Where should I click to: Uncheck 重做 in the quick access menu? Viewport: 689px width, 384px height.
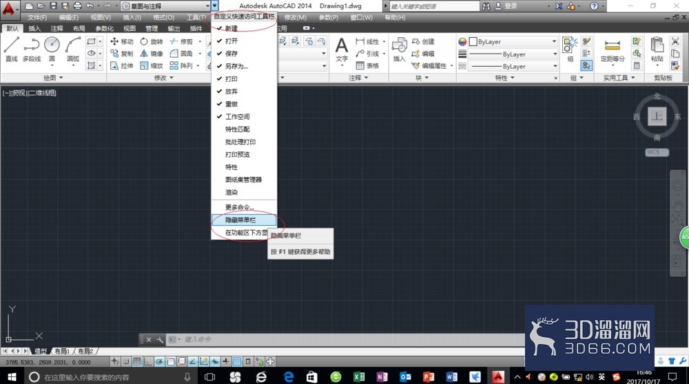tap(244, 104)
